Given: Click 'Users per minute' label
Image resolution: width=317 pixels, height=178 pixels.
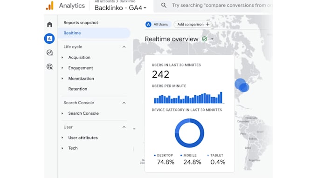Looking at the screenshot, I should tap(169, 86).
